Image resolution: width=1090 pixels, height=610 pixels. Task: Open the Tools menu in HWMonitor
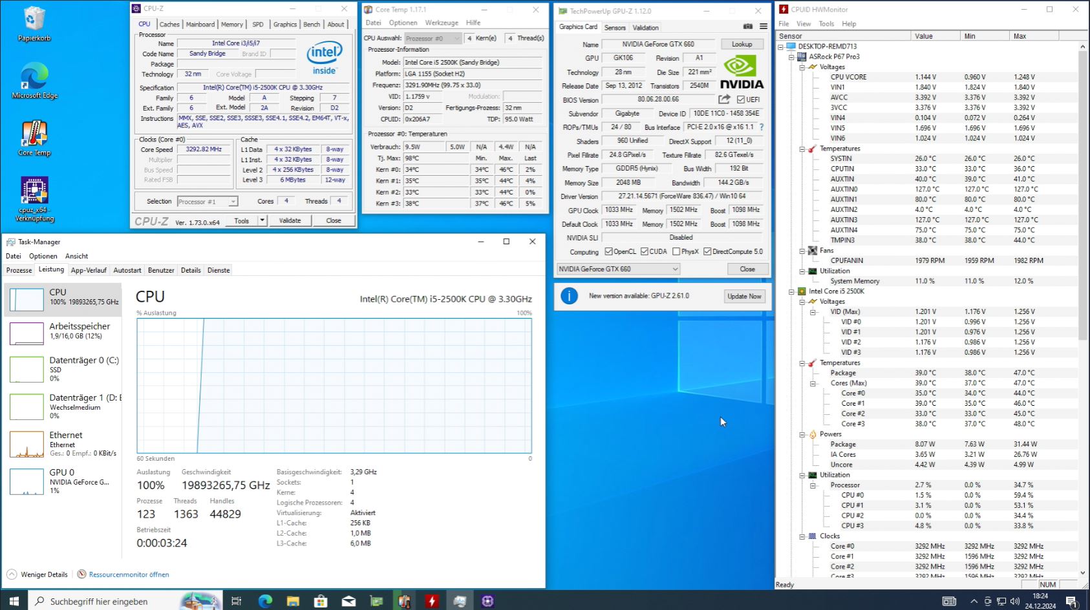(x=826, y=24)
